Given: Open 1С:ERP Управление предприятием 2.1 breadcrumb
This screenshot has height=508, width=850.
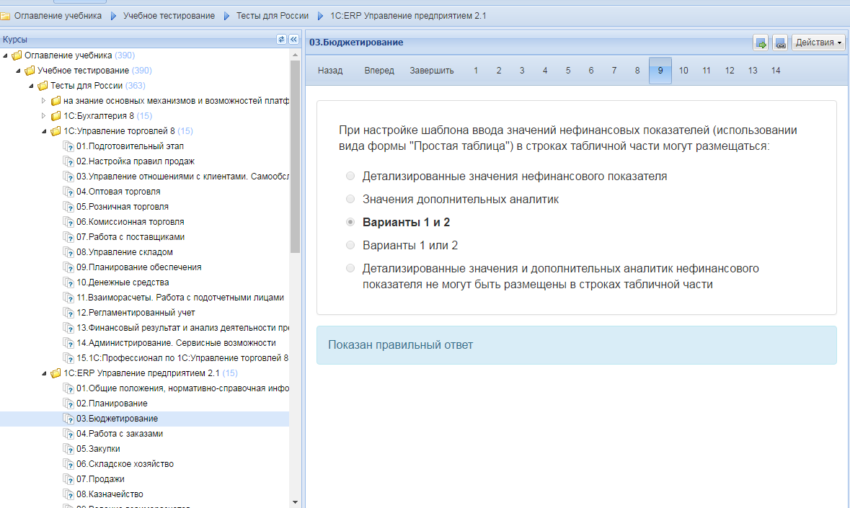Looking at the screenshot, I should 408,16.
